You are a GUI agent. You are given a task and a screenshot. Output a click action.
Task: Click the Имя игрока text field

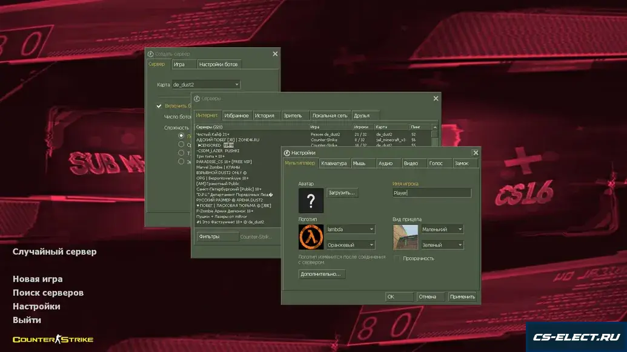431,193
